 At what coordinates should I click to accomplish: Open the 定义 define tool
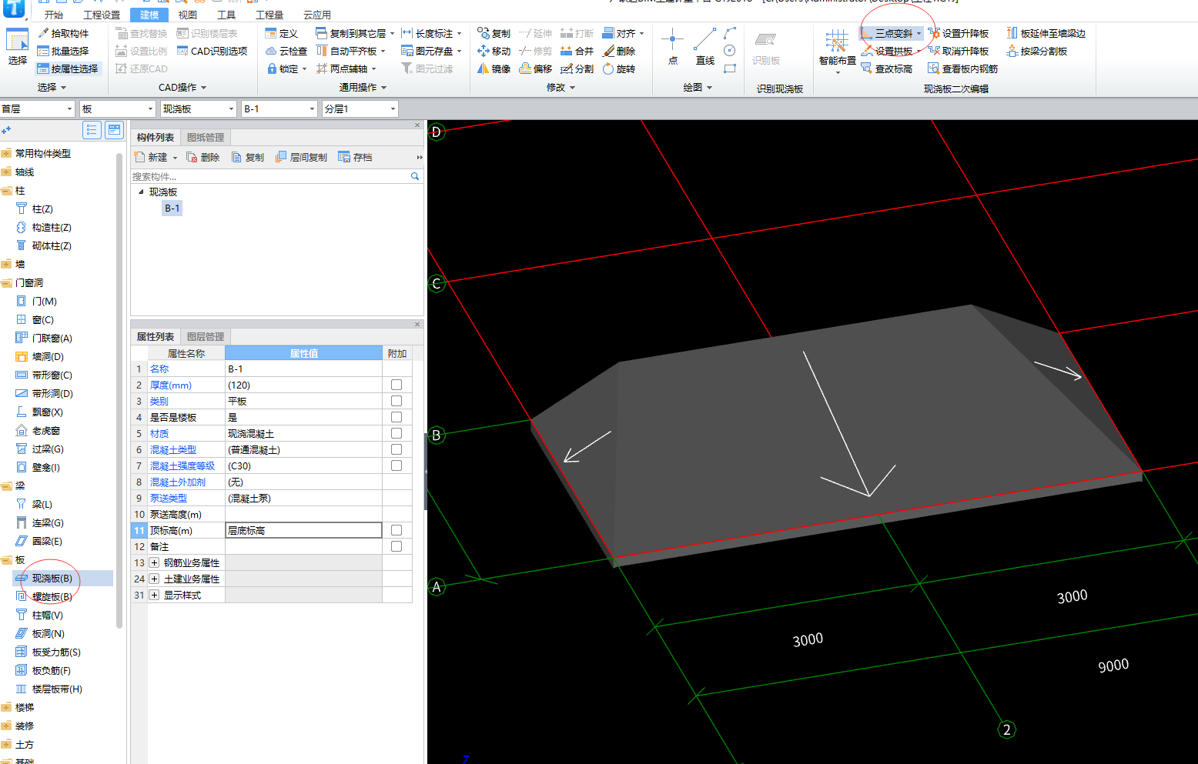(281, 33)
